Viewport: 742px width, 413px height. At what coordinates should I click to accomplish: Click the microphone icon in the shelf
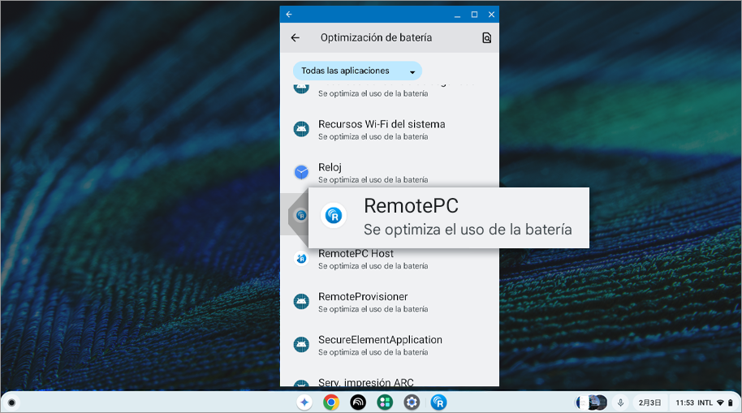point(620,403)
